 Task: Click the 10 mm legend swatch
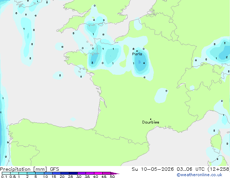(48, 173)
